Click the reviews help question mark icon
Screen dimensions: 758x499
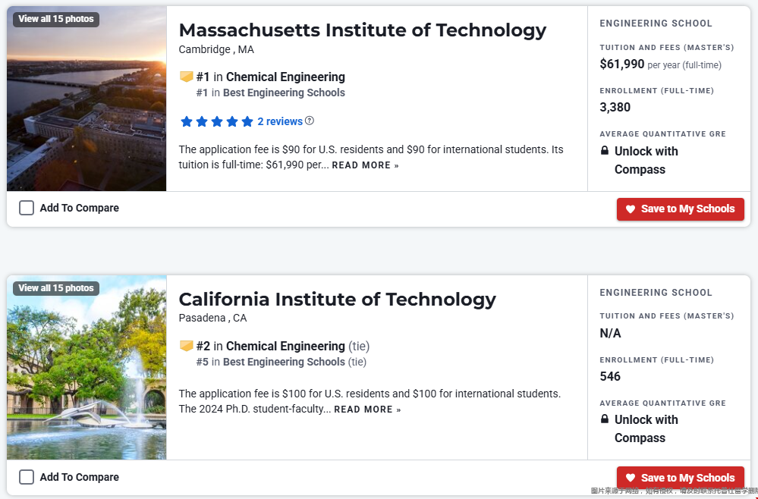click(310, 121)
